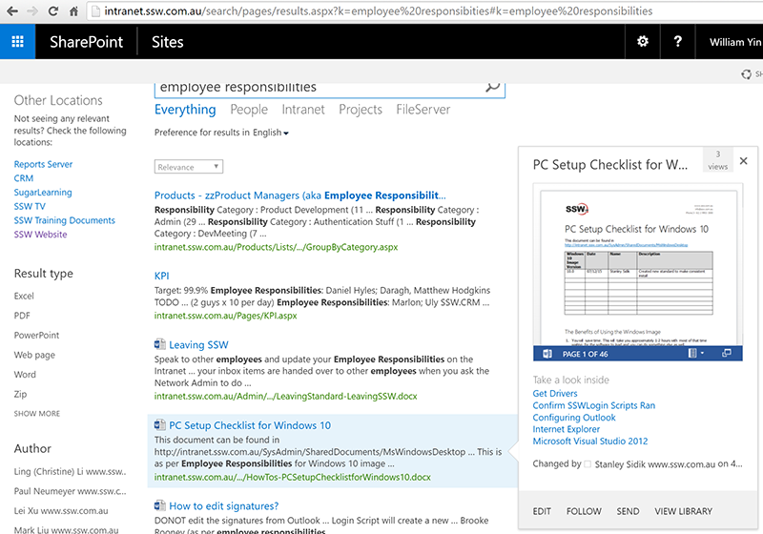This screenshot has width=763, height=534.
Task: Expand the results language English dropdown
Action: [x=272, y=133]
